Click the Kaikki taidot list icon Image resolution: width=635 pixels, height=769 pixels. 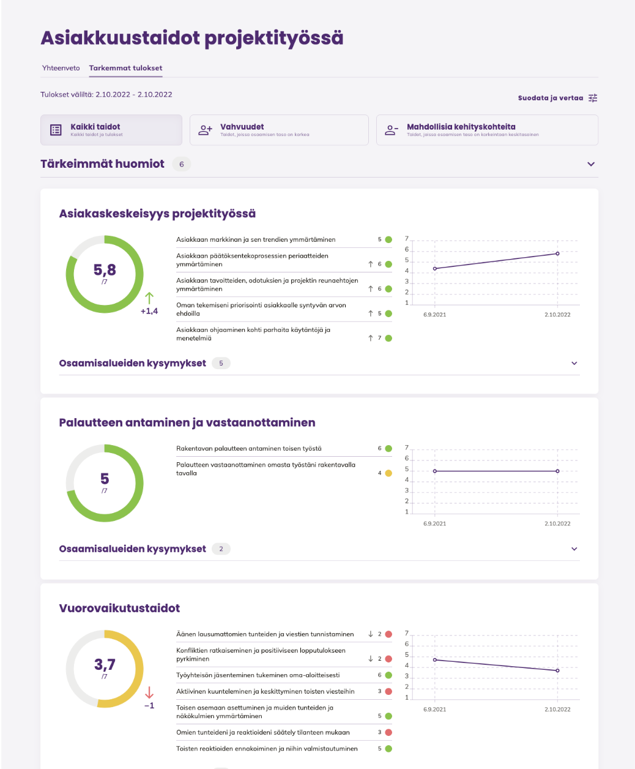[56, 130]
